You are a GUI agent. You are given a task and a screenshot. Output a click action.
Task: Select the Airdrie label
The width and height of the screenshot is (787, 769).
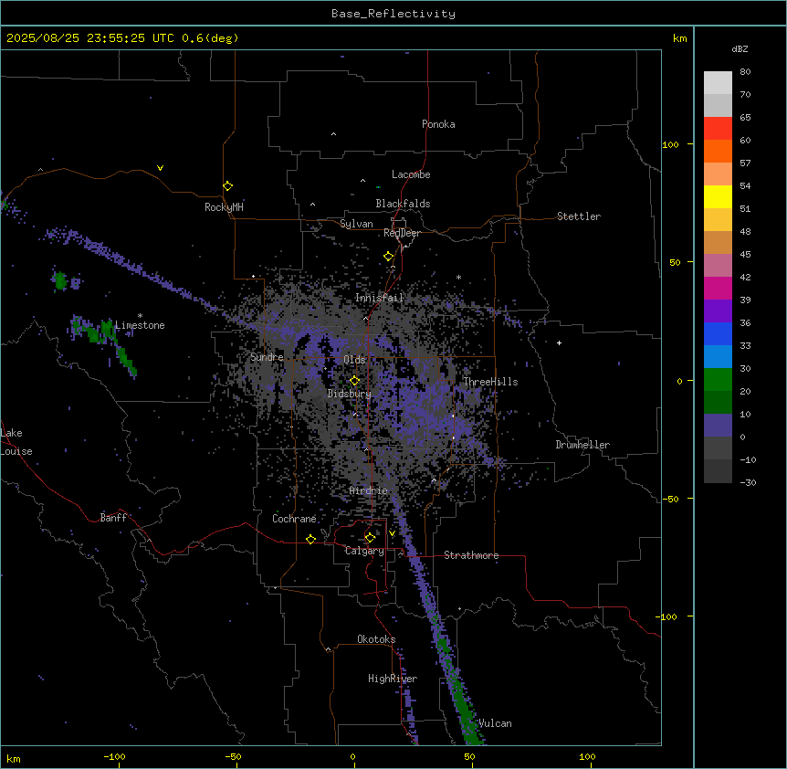369,490
